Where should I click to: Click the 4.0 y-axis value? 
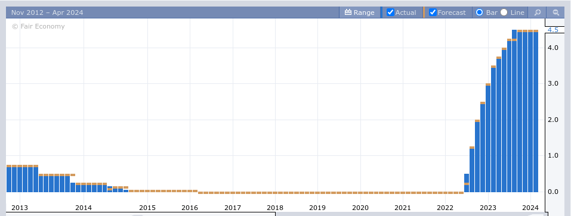553,48
